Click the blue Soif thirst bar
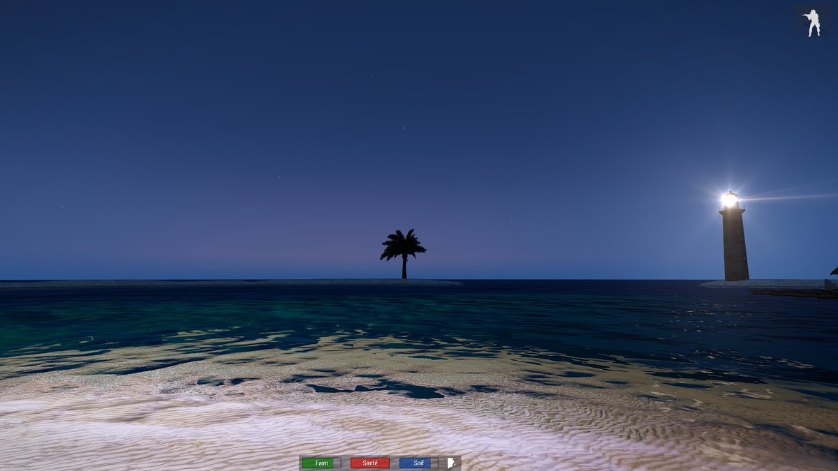The height and width of the screenshot is (471, 838). [419, 463]
